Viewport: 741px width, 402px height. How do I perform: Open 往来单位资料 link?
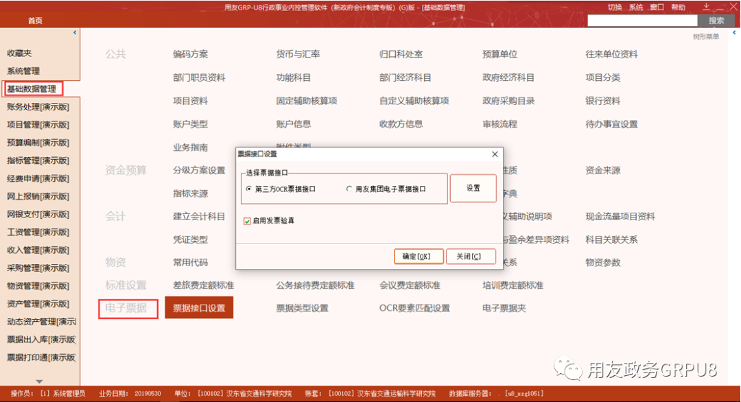(x=611, y=54)
